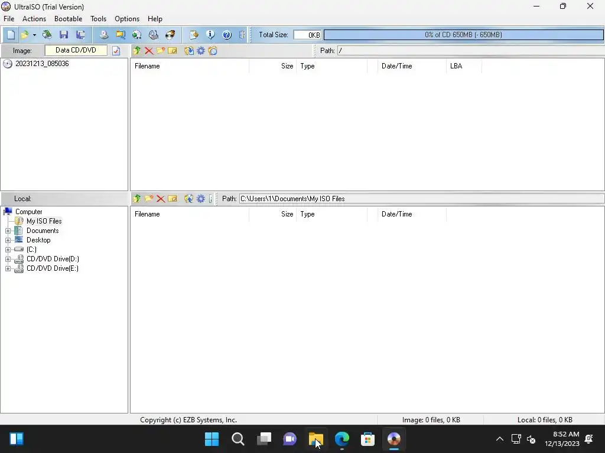Open the Help menu
Viewport: 605px width, 453px height.
click(155, 19)
